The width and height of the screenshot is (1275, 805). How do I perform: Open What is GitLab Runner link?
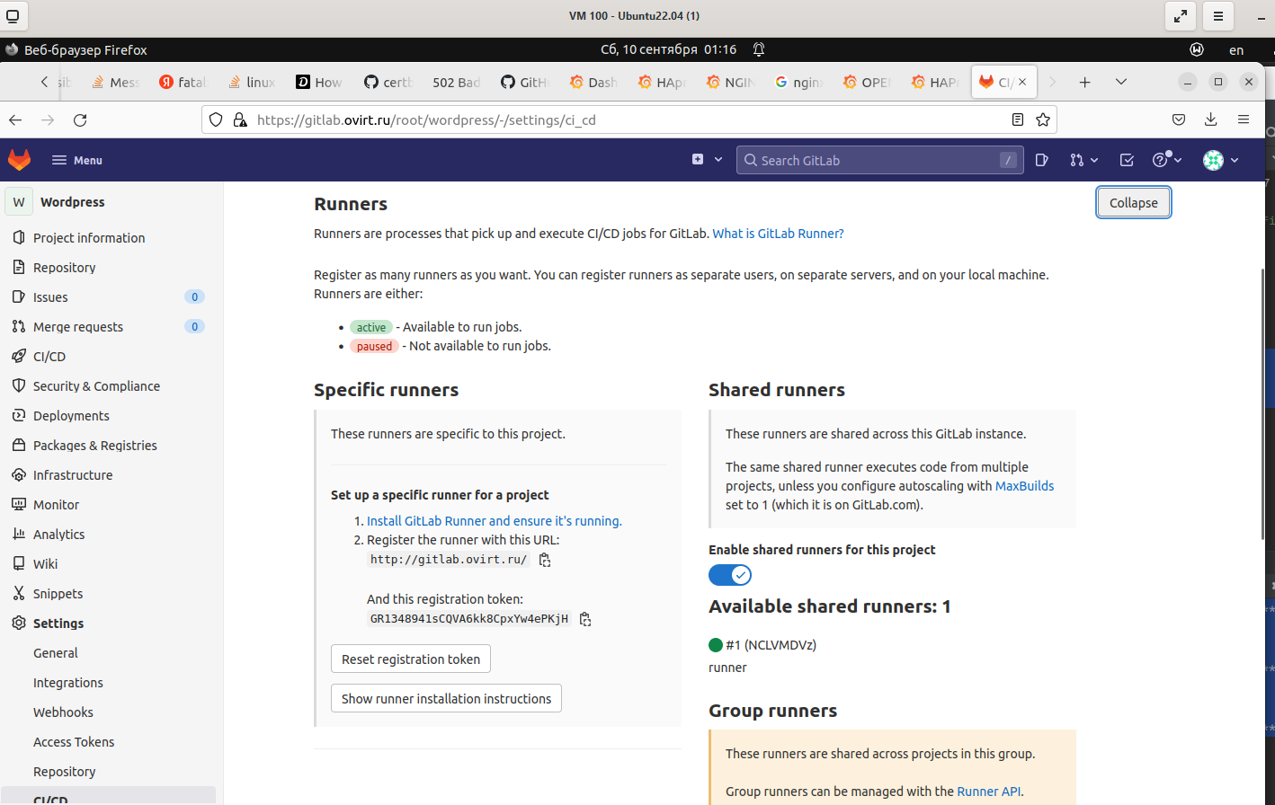coord(778,234)
